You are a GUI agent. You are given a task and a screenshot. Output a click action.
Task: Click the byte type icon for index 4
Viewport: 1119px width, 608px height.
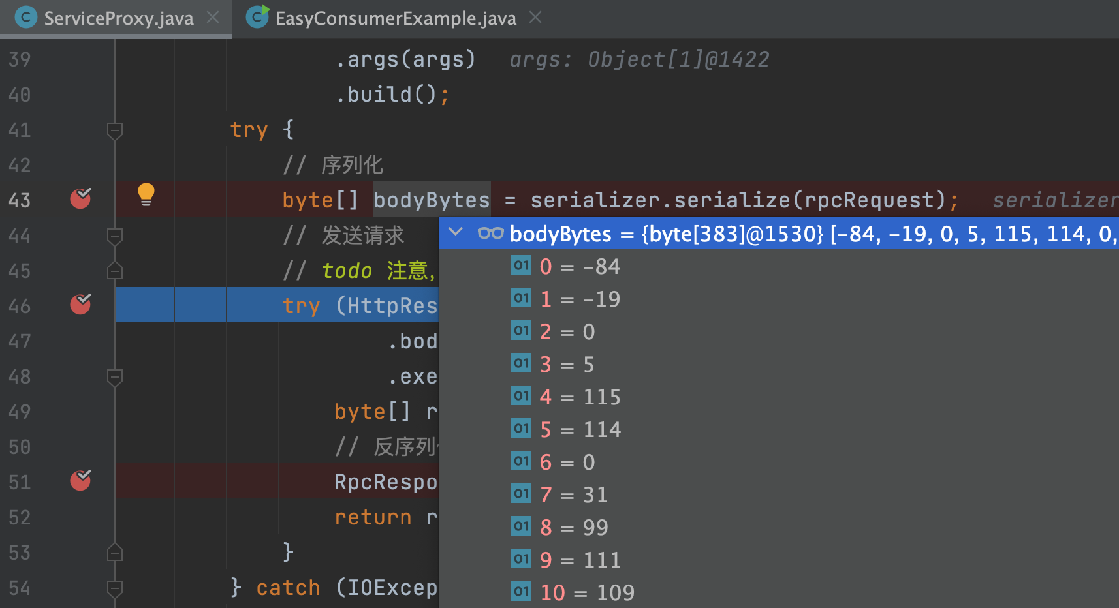(520, 396)
